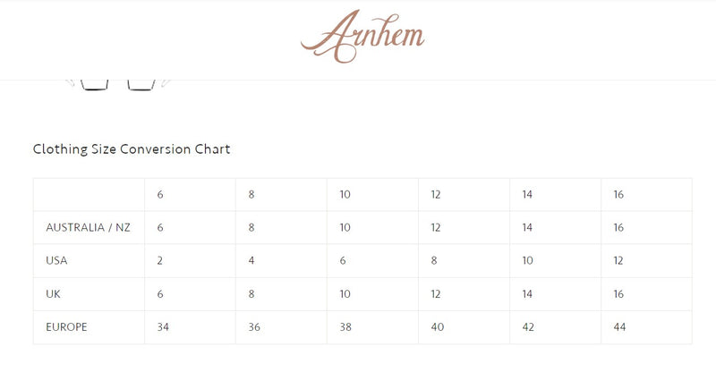The image size is (716, 372).
Task: Click the Europe size 36 cell
Action: tap(255, 327)
